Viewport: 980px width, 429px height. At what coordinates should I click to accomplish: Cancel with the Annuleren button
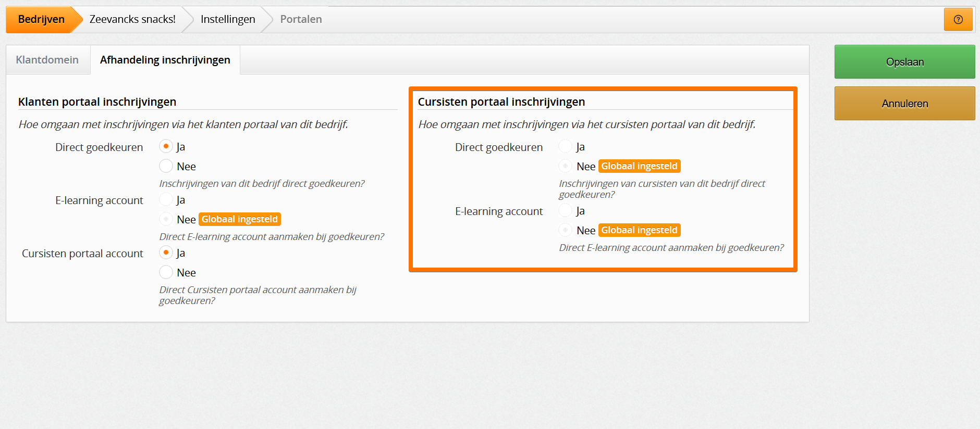(904, 104)
